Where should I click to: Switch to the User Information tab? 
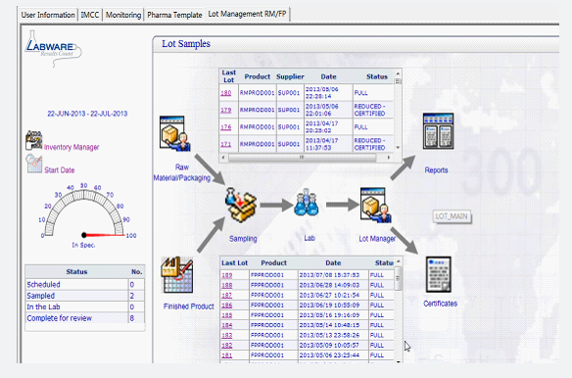point(48,15)
